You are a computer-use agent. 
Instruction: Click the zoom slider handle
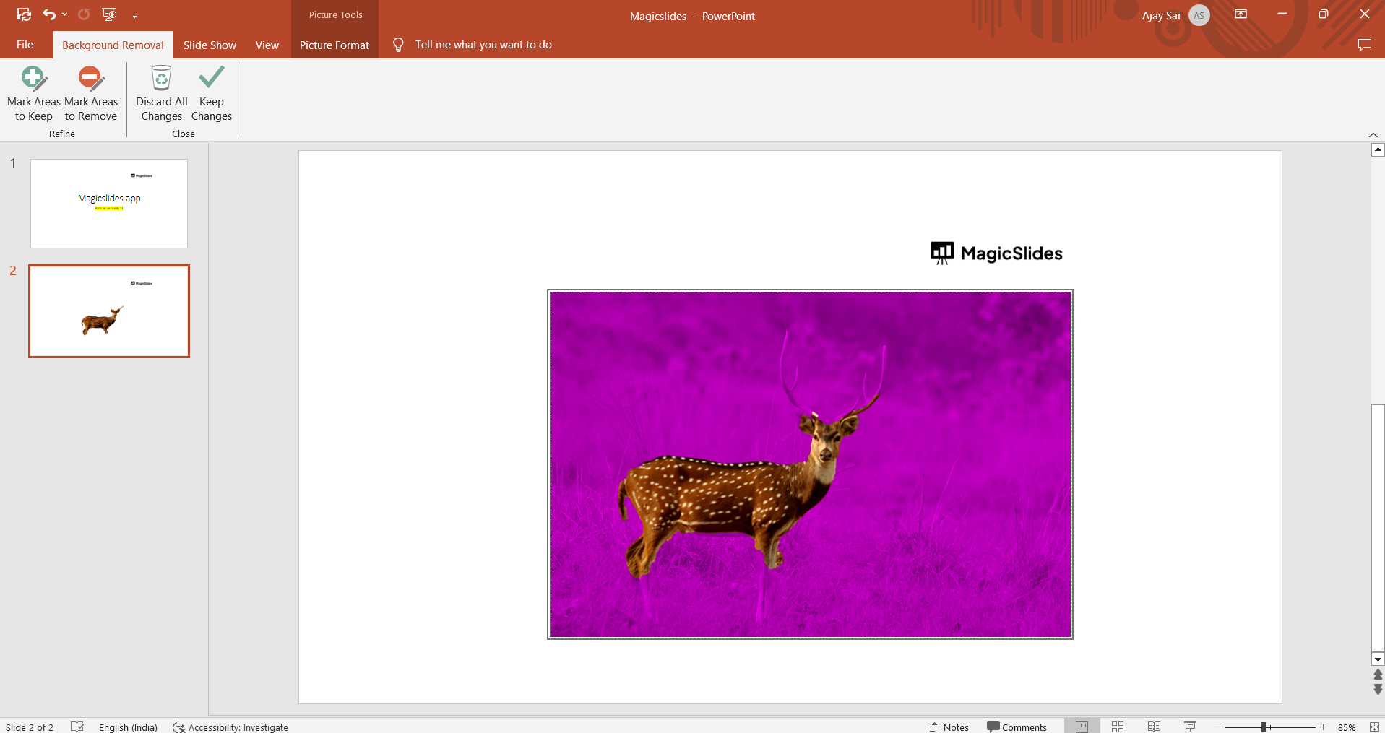coord(1264,727)
